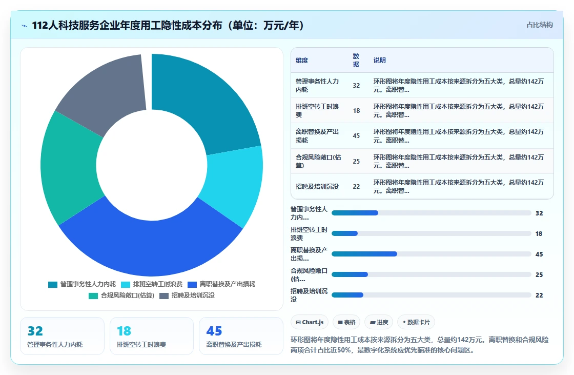This screenshot has width=574, height=375.
Task: Click the 表格 tag square icon
Action: (340, 323)
